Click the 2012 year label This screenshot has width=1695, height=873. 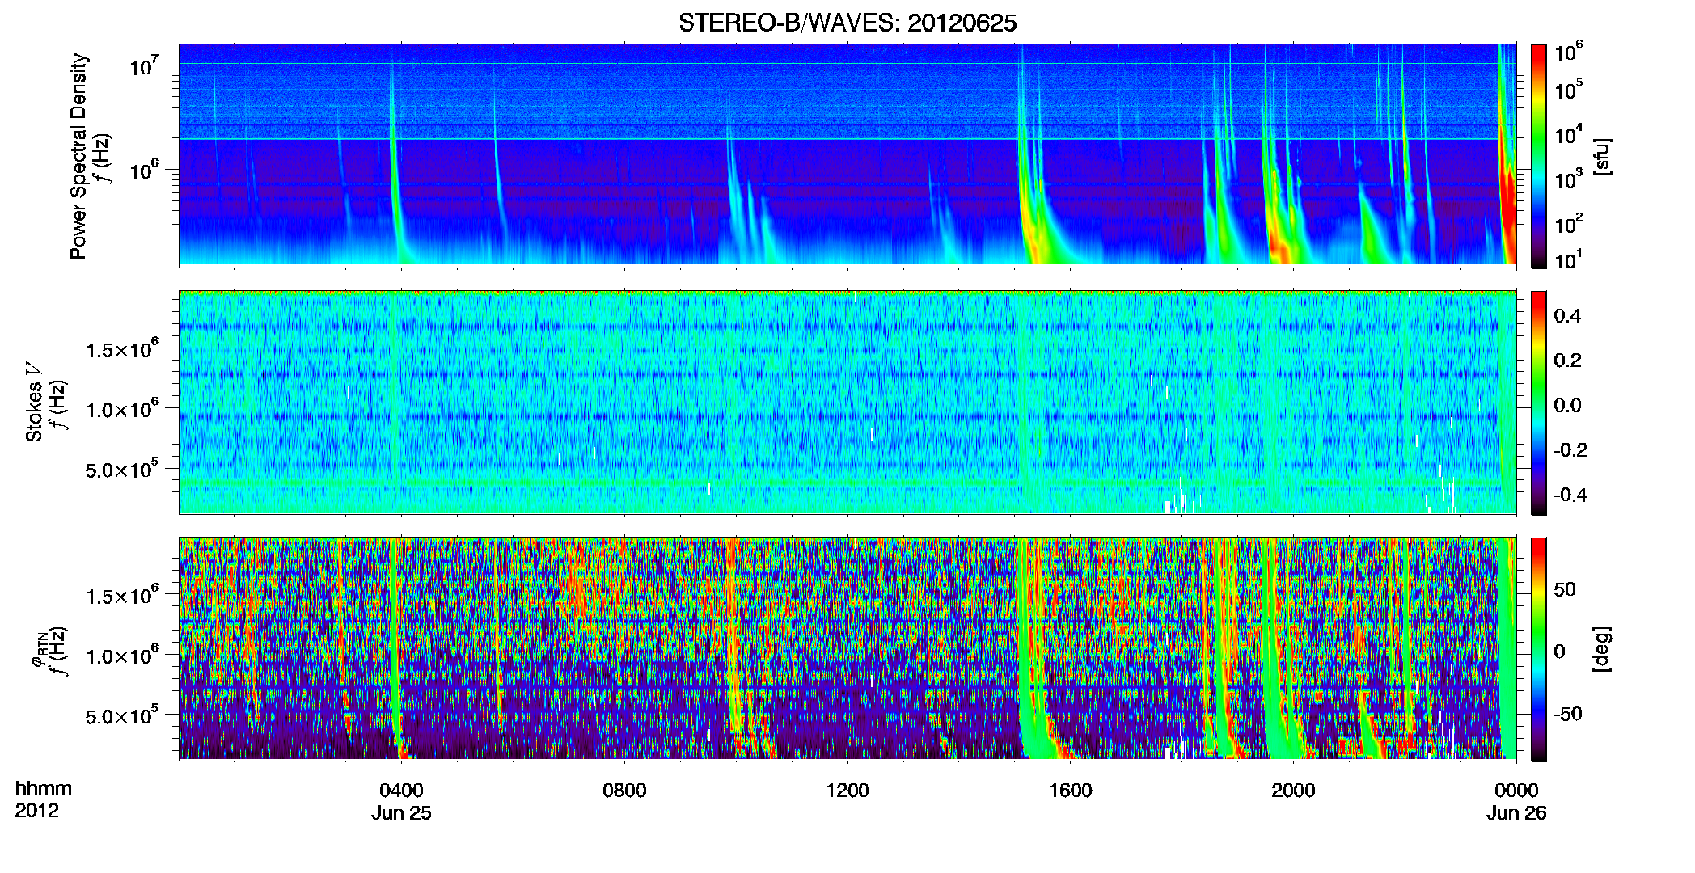pyautogui.click(x=36, y=811)
